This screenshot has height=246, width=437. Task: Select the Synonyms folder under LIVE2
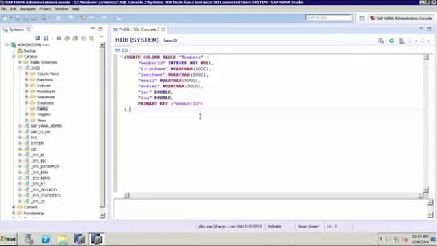(45, 103)
